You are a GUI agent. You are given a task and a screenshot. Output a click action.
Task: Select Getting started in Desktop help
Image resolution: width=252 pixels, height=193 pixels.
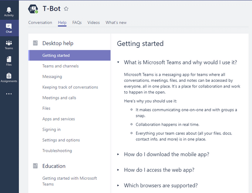click(70, 55)
